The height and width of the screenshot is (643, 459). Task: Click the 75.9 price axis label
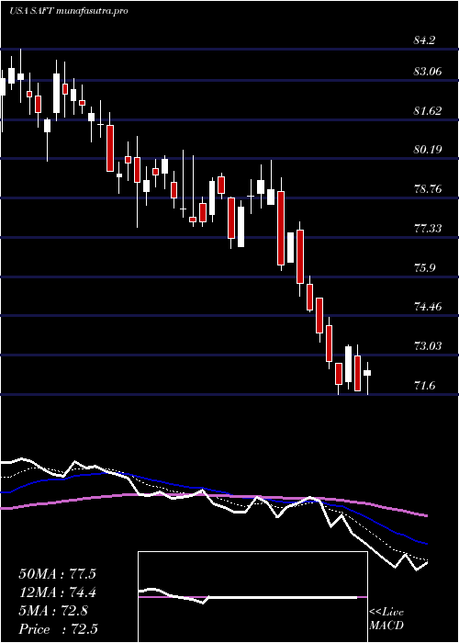(426, 267)
